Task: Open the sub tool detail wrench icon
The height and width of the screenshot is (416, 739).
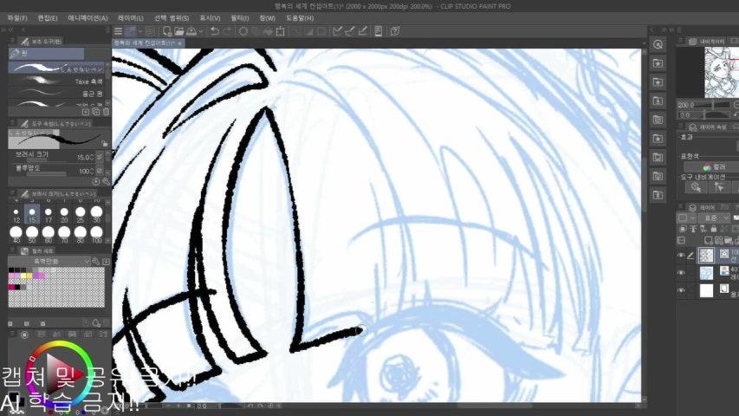Action: [x=106, y=182]
